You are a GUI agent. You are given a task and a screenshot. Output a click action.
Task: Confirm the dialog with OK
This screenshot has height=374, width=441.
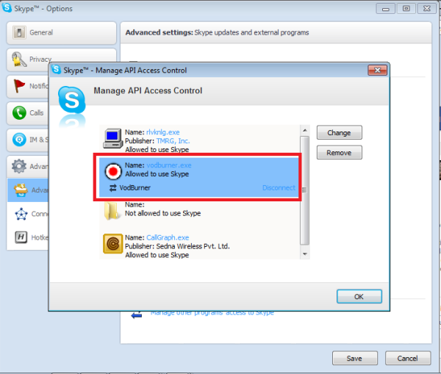pyautogui.click(x=359, y=297)
